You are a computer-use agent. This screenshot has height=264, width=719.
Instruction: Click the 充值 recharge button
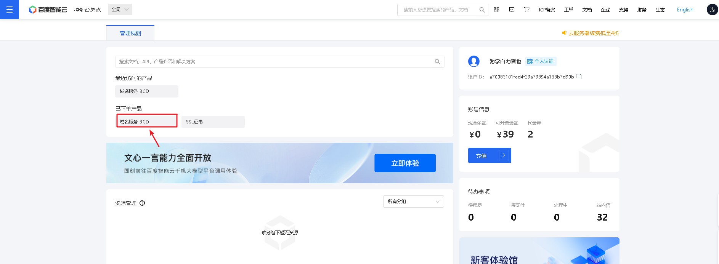pos(489,155)
